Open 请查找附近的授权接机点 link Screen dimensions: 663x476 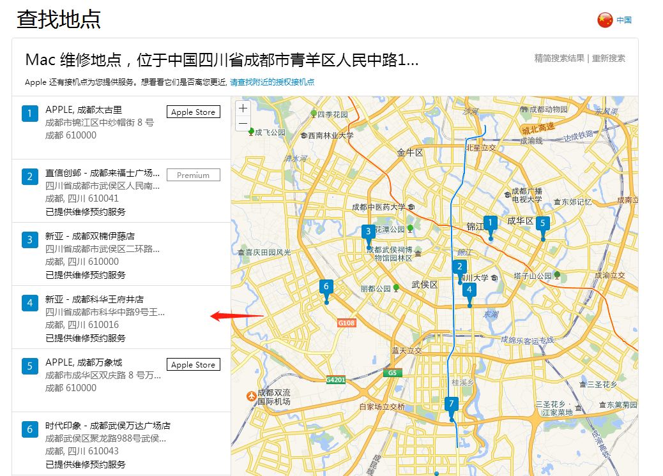[x=272, y=82]
